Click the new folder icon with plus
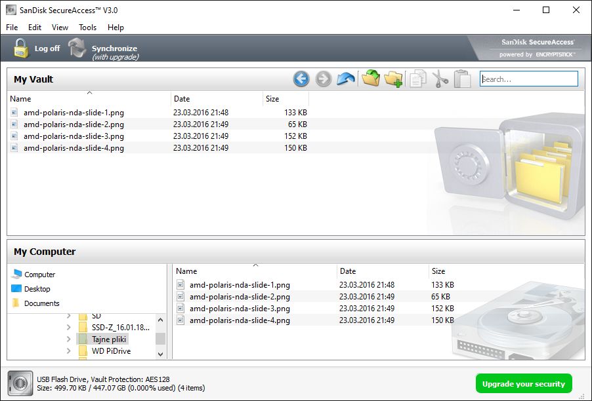The height and width of the screenshot is (401, 592). [x=393, y=79]
